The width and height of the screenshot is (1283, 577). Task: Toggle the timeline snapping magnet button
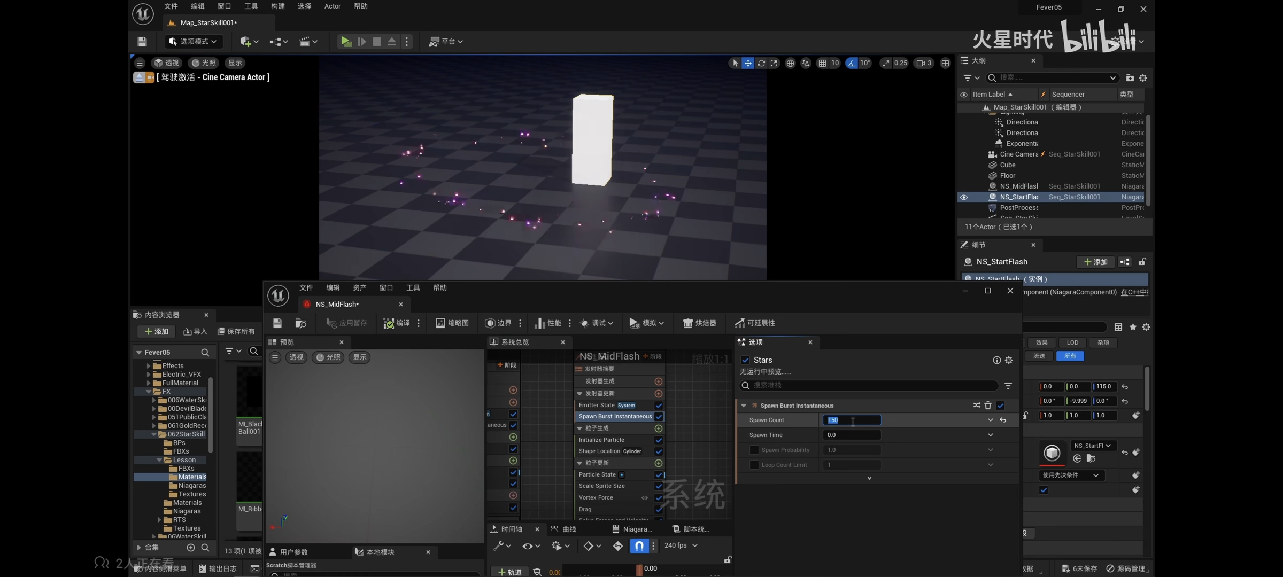coord(639,545)
